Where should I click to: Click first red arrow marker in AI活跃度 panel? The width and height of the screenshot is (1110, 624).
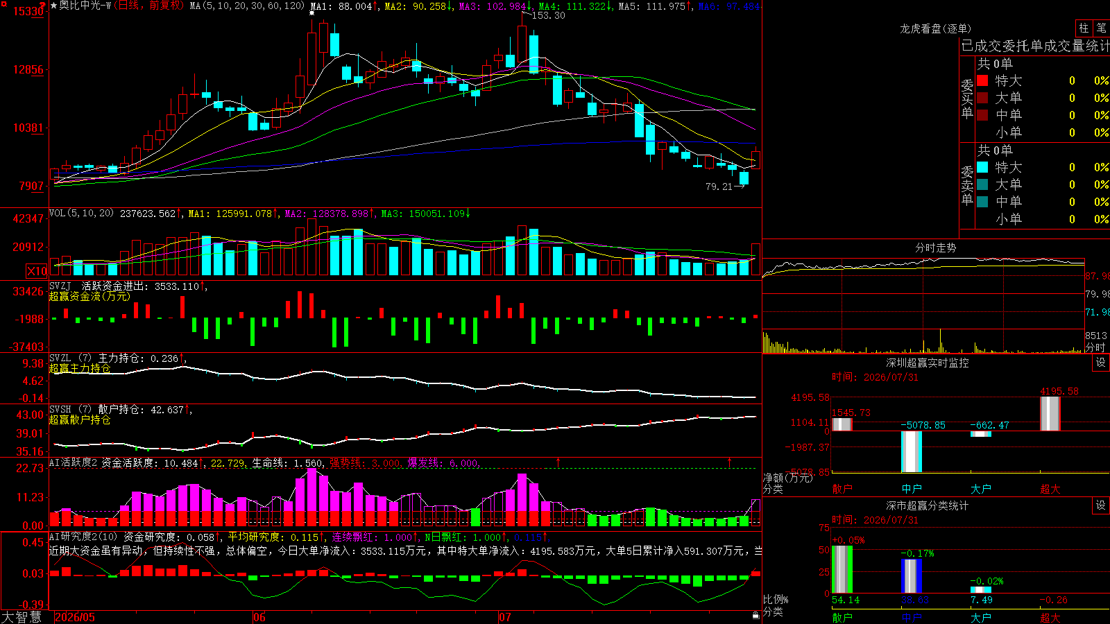pyautogui.click(x=558, y=462)
